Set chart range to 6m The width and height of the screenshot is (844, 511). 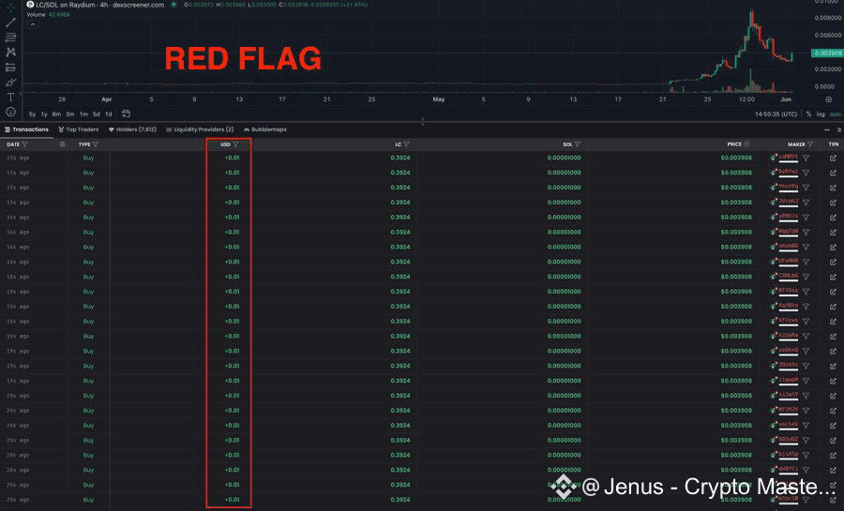point(56,114)
